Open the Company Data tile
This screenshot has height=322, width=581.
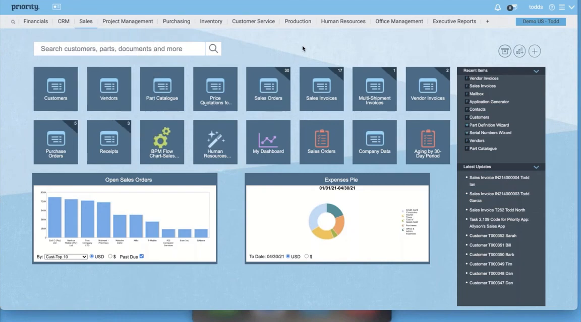375,142
